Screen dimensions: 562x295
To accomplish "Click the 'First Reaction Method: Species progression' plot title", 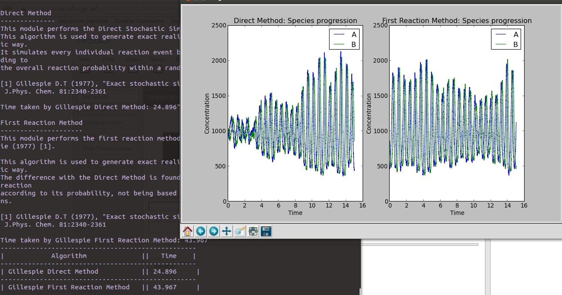I will (x=457, y=20).
